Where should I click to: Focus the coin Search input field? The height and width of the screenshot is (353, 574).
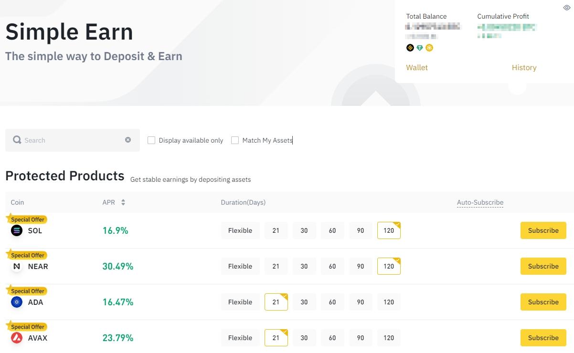[72, 140]
